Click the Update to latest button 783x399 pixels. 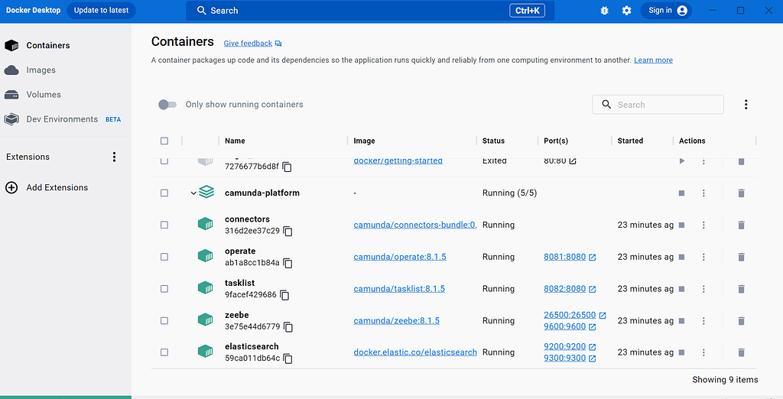(102, 11)
